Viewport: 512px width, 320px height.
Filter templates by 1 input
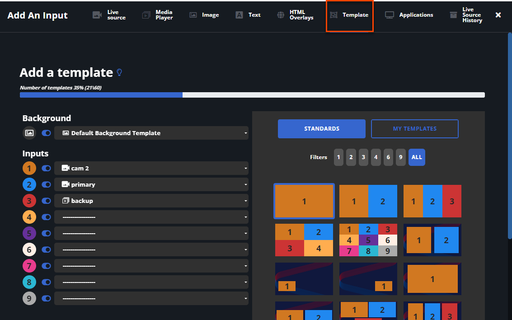click(x=338, y=157)
